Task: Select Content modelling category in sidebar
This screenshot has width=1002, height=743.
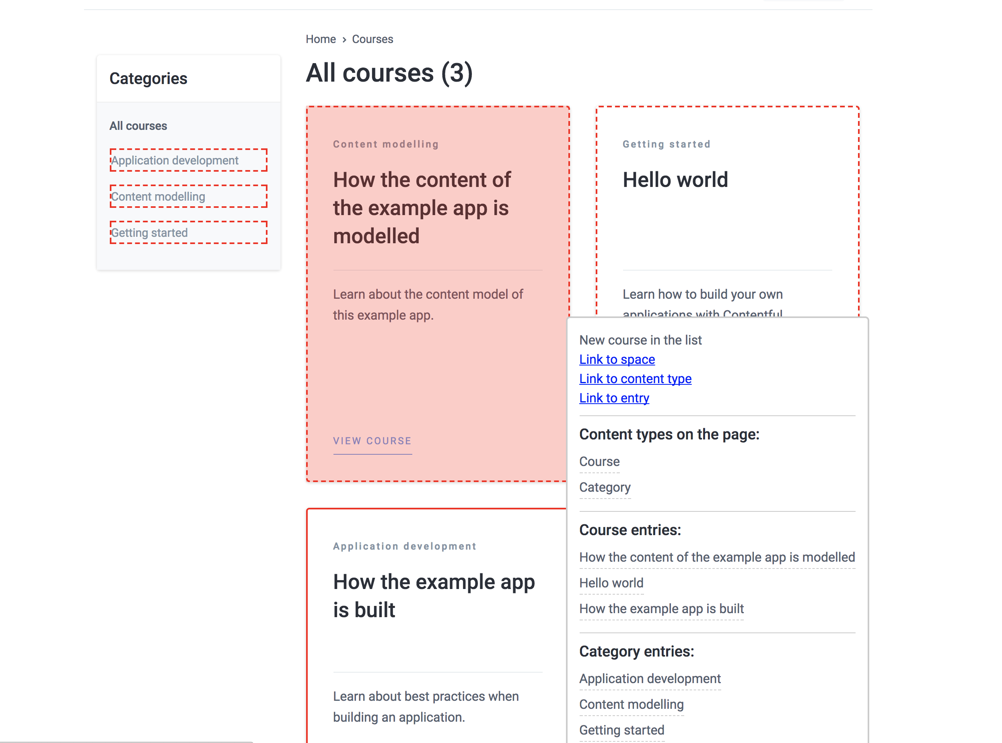Action: tap(158, 197)
